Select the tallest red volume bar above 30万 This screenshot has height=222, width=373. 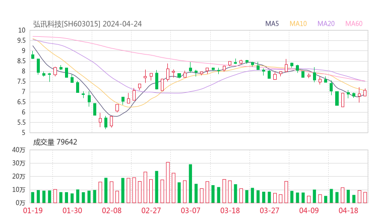168,183
